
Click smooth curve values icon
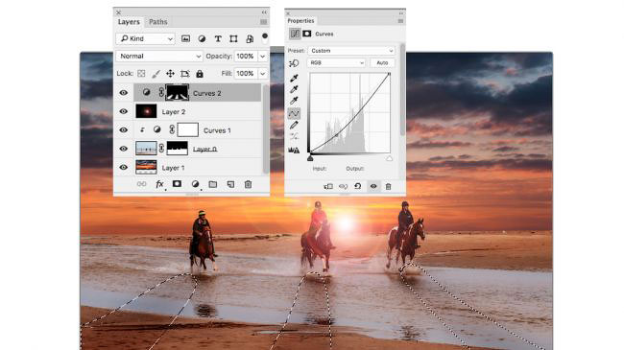pyautogui.click(x=294, y=137)
